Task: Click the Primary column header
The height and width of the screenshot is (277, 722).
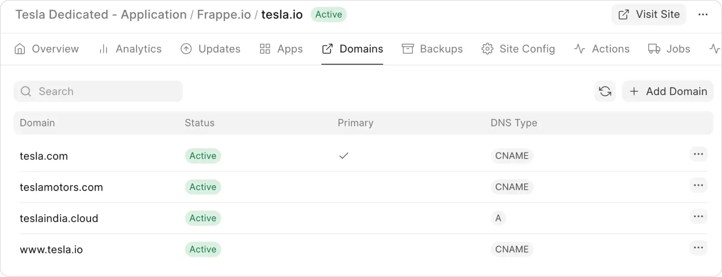Action: [356, 123]
